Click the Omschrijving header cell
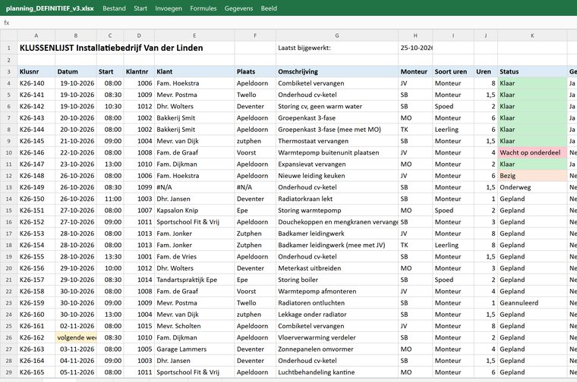 tap(336, 71)
